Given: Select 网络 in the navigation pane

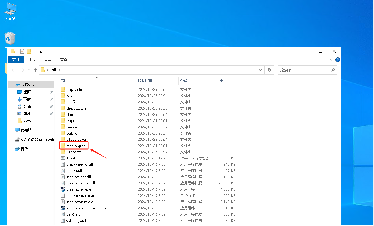Looking at the screenshot, I should (x=25, y=149).
